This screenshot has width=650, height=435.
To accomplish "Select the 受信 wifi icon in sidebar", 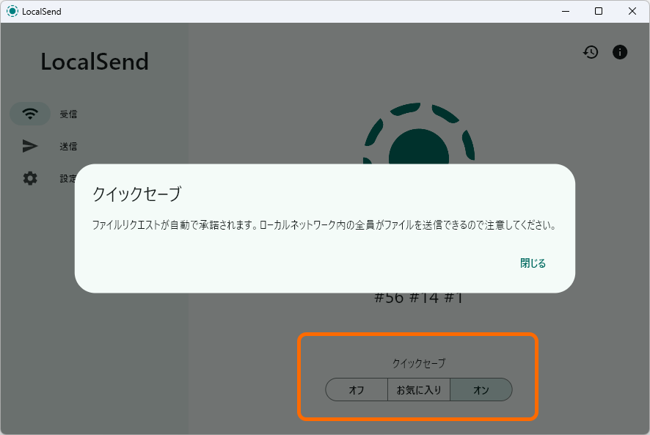I will click(x=30, y=114).
